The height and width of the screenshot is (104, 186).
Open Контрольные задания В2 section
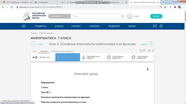pyautogui.click(x=142, y=57)
